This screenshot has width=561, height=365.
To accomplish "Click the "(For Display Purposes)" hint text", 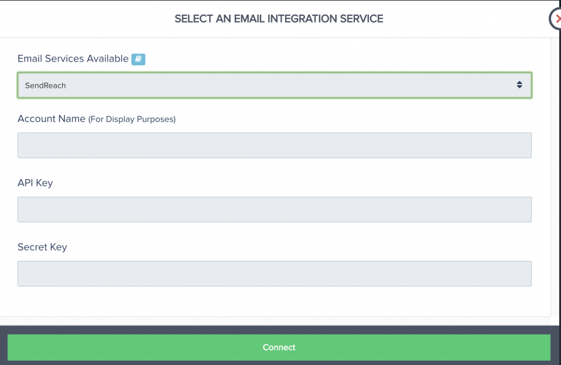I will pyautogui.click(x=132, y=119).
